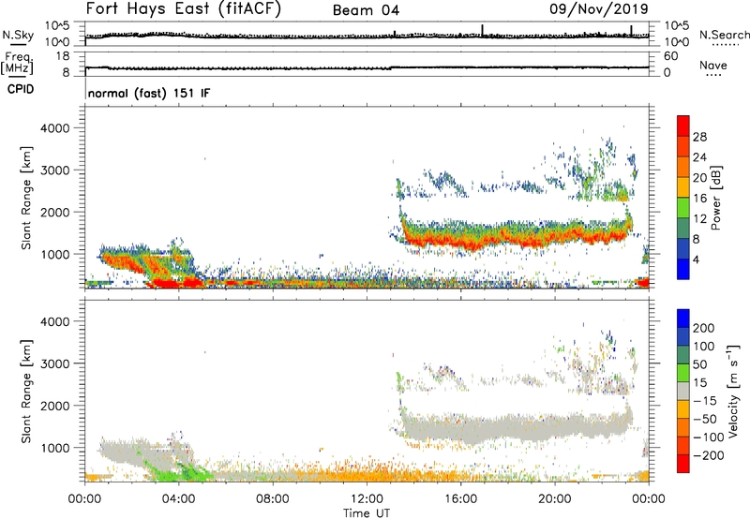Click the Nave axis tick "60"

[671, 56]
